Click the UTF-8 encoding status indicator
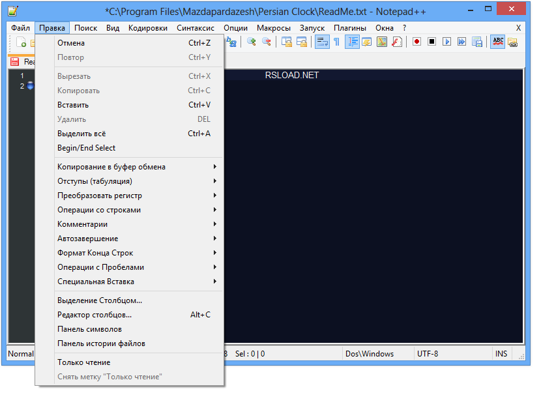The width and height of the screenshot is (541, 393). [x=428, y=353]
